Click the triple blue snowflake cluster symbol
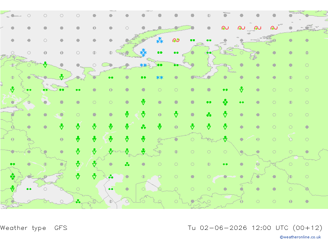The height and width of the screenshot is (240, 328). [160, 40]
